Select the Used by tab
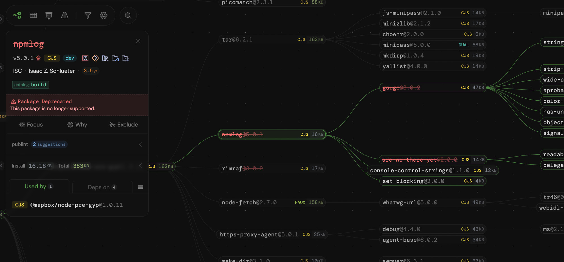 (x=39, y=186)
